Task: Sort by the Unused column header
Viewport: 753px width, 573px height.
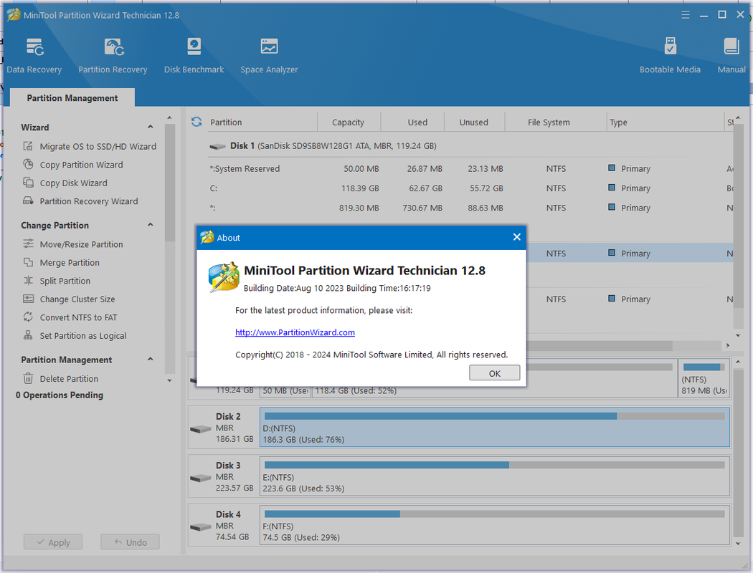Action: (474, 122)
